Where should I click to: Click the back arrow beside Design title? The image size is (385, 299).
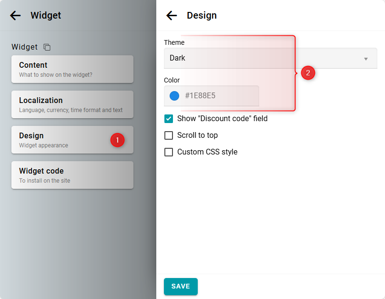172,15
